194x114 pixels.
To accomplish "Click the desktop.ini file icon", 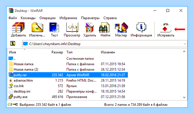I will pos(11,91).
